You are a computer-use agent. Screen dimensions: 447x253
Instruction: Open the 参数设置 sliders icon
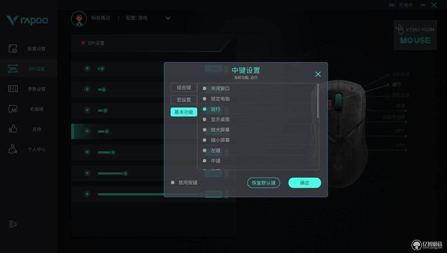point(13,89)
